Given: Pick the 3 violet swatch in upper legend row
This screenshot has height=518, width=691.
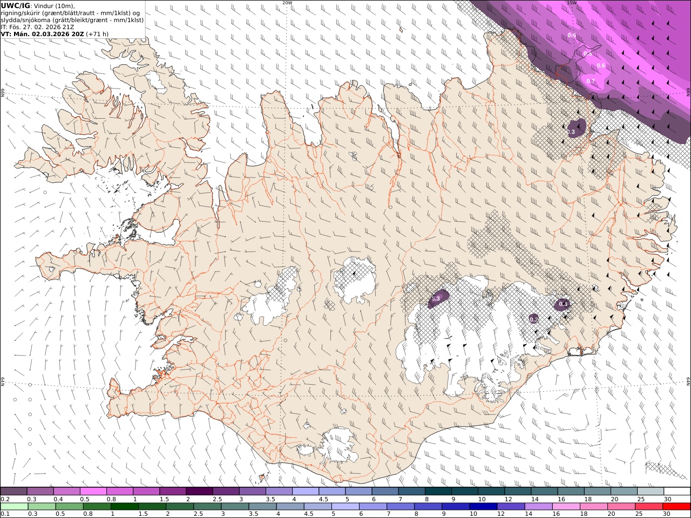Looking at the screenshot, I should click(253, 491).
